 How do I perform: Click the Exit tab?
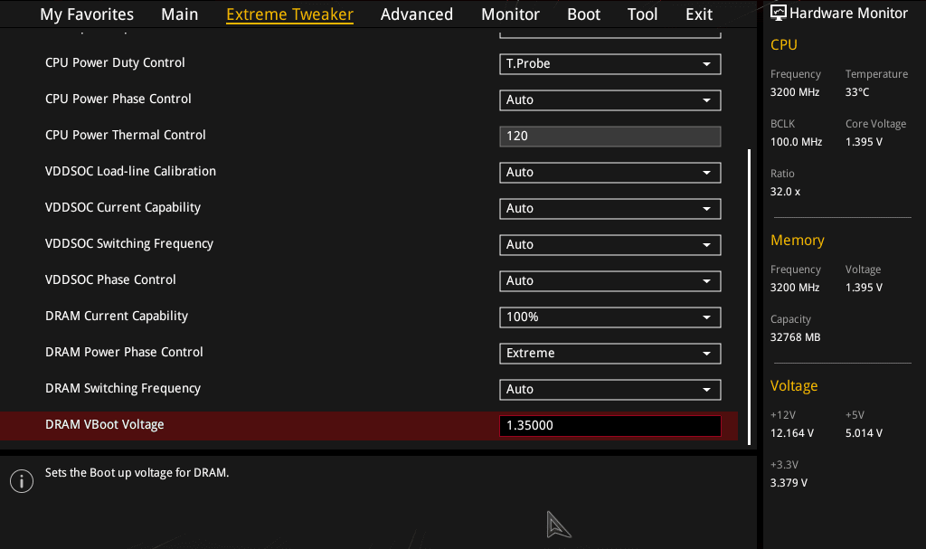[699, 14]
